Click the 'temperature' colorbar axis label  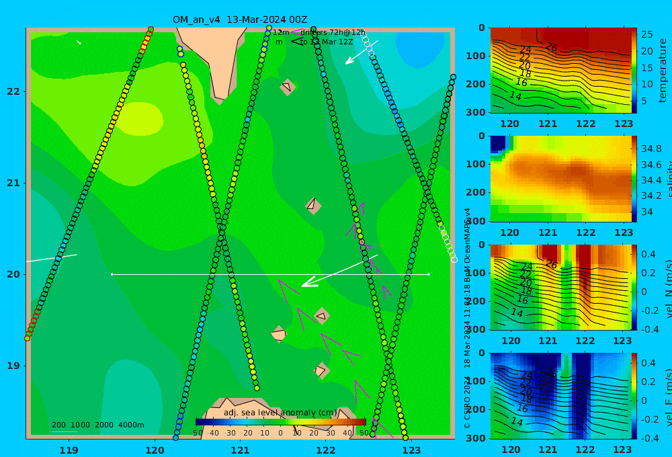tap(663, 71)
